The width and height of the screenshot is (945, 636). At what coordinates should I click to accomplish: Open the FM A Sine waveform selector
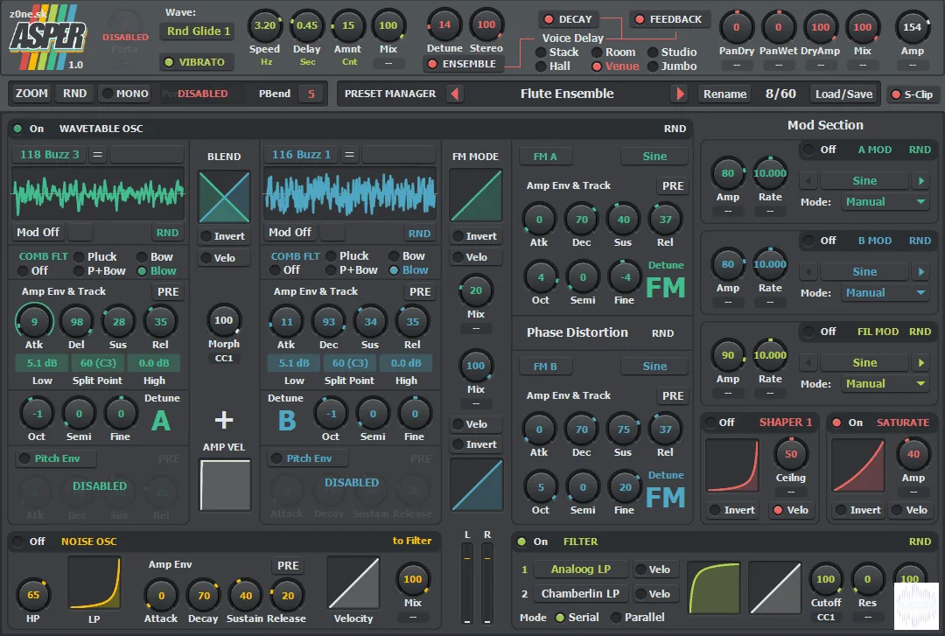(x=654, y=157)
